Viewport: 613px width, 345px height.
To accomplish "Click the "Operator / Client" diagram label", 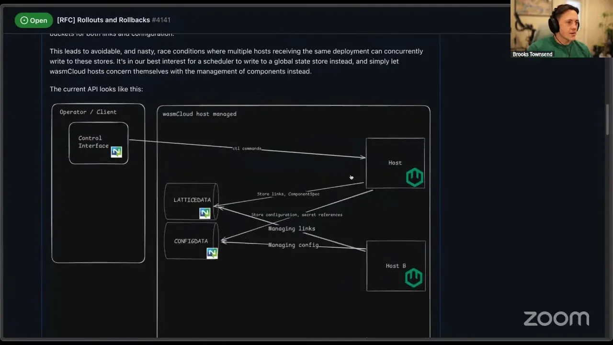I will pyautogui.click(x=88, y=112).
